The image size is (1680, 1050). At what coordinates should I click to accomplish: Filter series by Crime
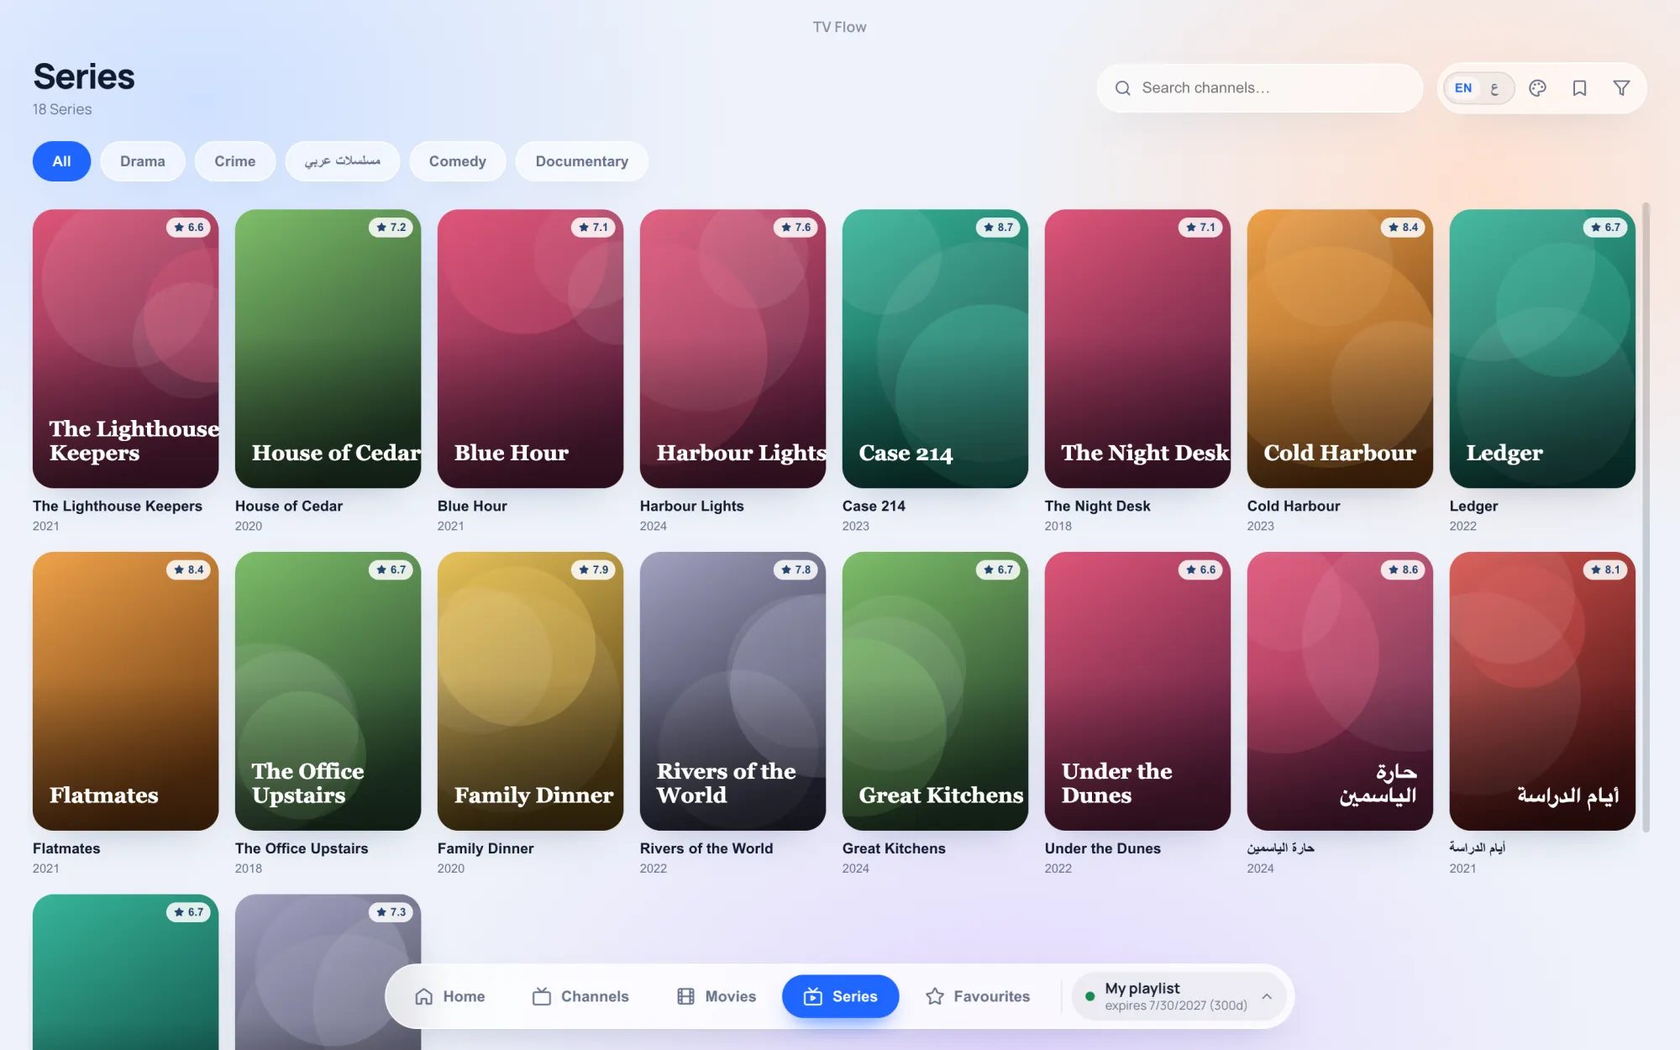235,161
